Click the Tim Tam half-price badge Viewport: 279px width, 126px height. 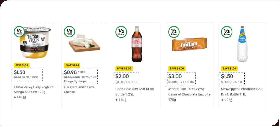click(x=174, y=32)
